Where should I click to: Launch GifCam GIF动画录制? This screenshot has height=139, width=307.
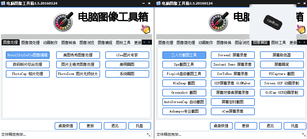282,92
